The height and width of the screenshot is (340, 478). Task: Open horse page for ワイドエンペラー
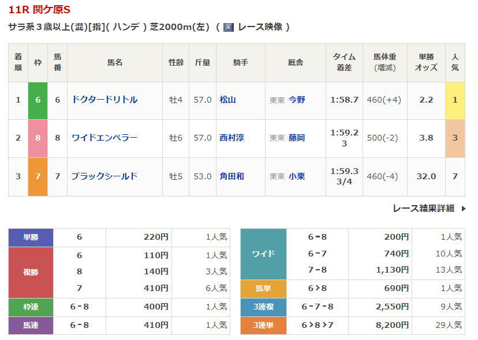coord(104,138)
